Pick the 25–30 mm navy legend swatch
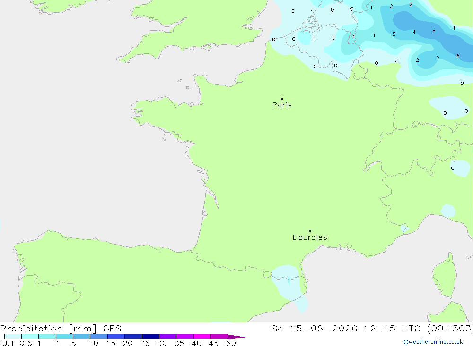Image resolution: width=473 pixels, height=346 pixels. [150, 337]
